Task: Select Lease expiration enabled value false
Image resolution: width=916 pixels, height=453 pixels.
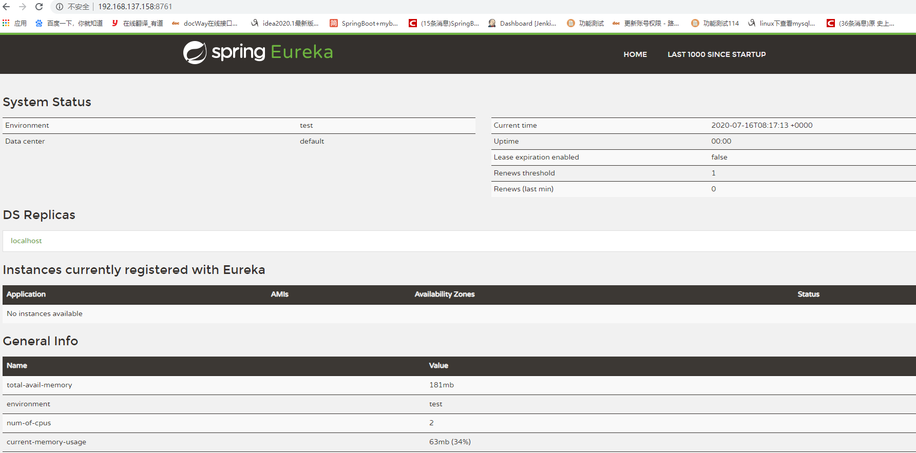Action: [719, 157]
